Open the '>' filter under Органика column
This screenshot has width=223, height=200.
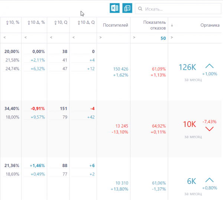(x=172, y=37)
